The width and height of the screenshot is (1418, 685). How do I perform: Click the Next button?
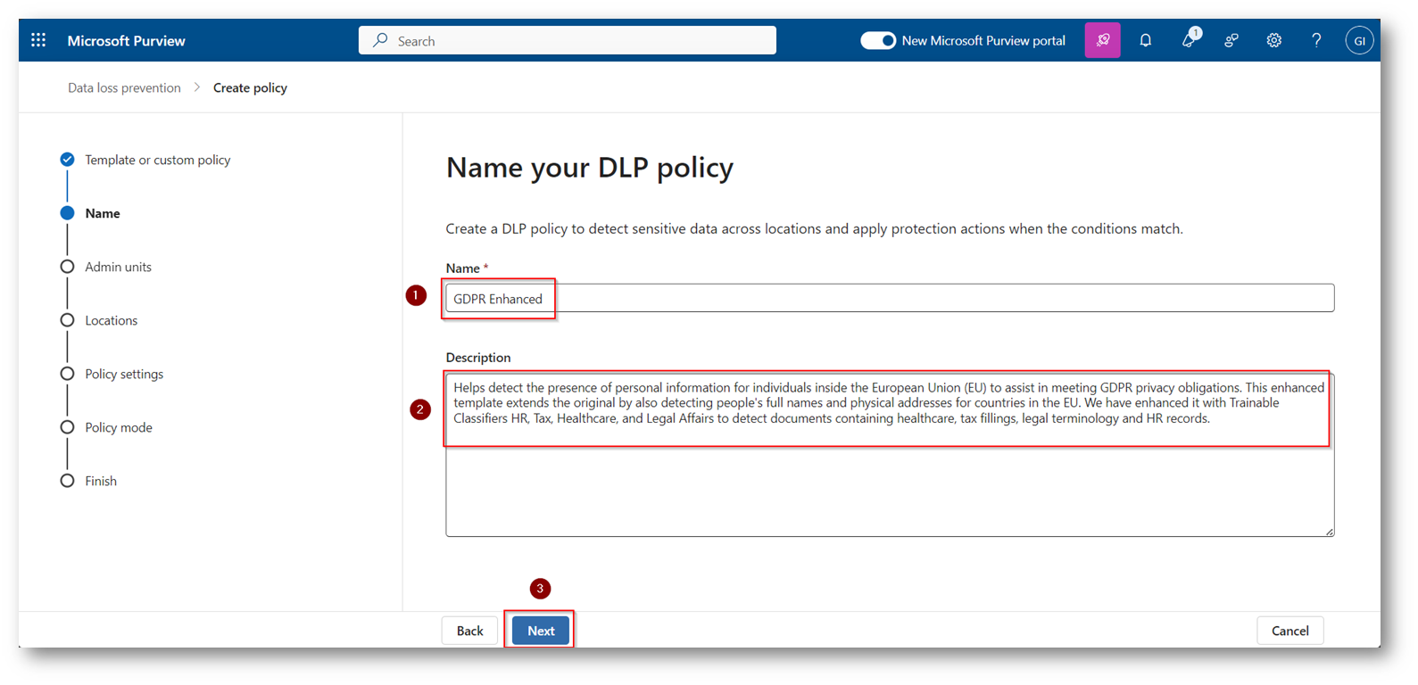coord(541,631)
